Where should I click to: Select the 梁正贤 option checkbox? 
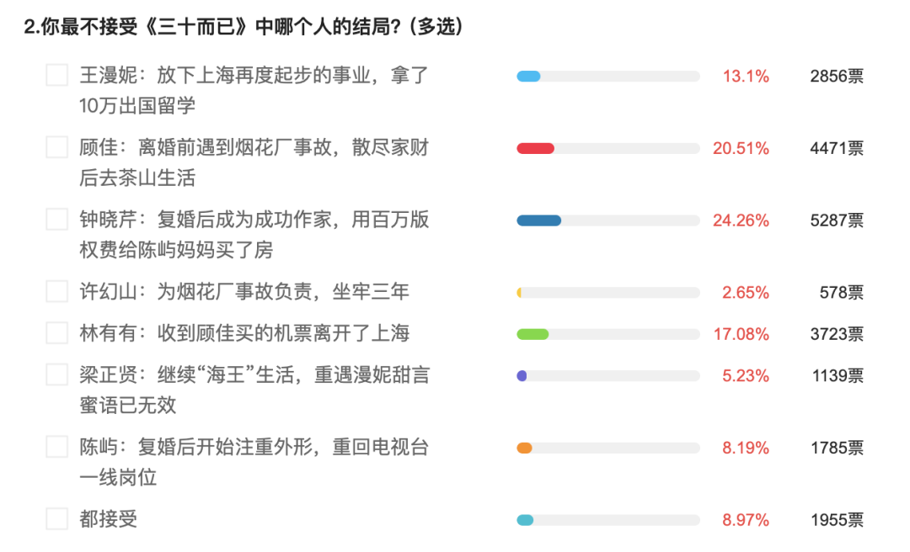tap(56, 374)
